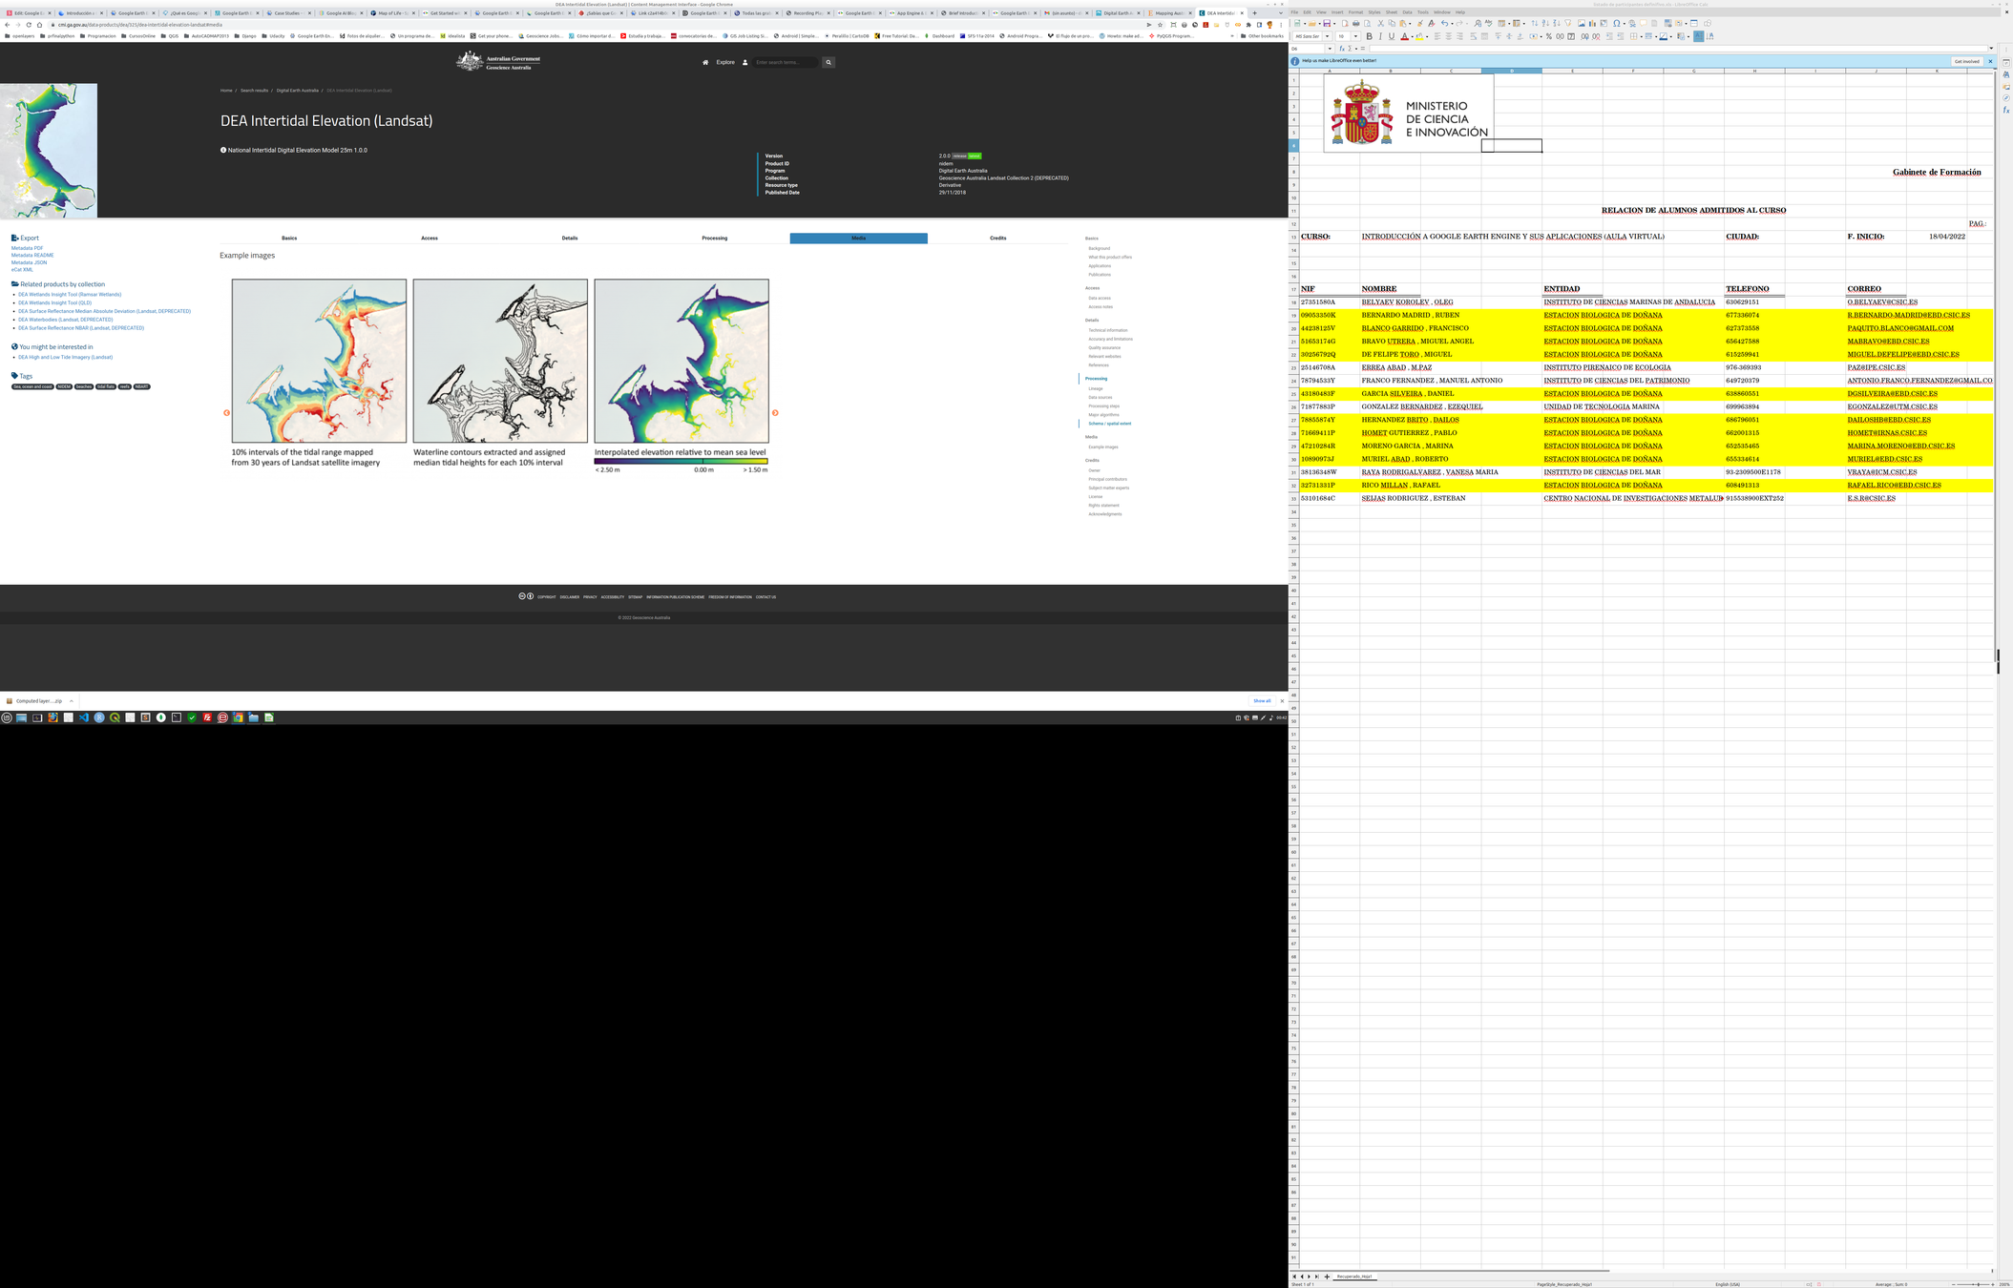Click the Save document icon in Calc
Screen dimensions: 2013x1288
click(x=1327, y=23)
